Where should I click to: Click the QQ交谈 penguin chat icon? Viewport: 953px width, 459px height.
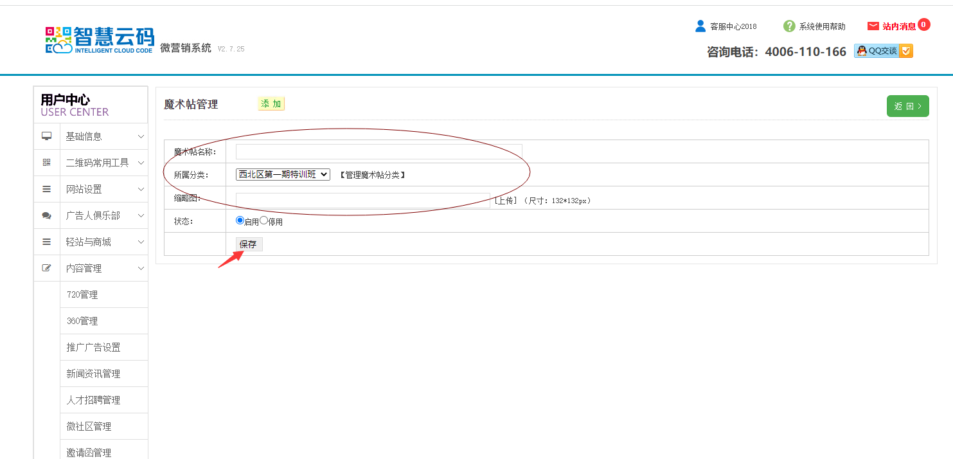(862, 51)
